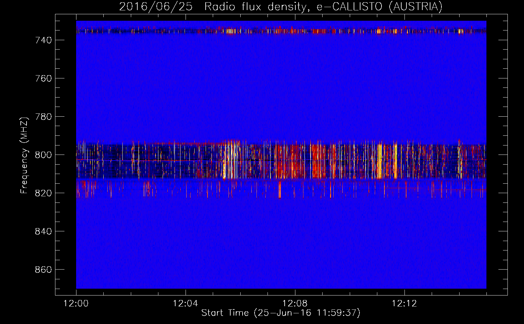
Task: Click the plot title mentioning e-CALLISTO (AUSTRIA)
Action: [x=281, y=6]
